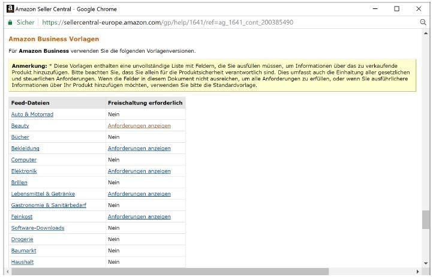
Task: Click the 'Amazon Business Vorlagen' heading
Action: [x=53, y=39]
